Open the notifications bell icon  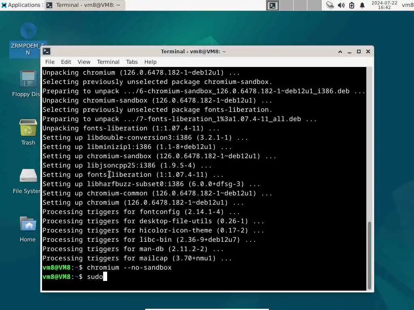[x=362, y=5]
